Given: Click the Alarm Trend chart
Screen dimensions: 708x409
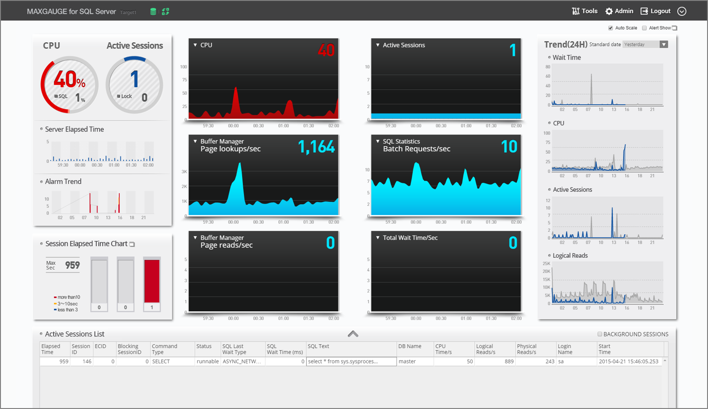Looking at the screenshot, I should [x=102, y=202].
